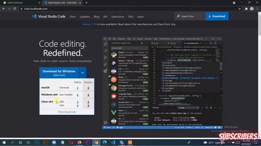Open Task View on the taskbar
The height and width of the screenshot is (146, 261).
point(29,142)
